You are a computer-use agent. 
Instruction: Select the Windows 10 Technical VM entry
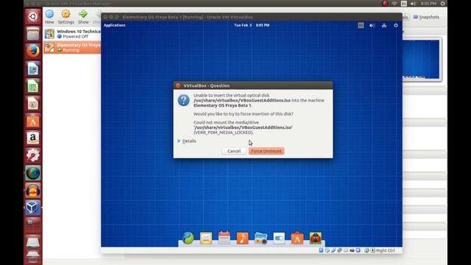(x=72, y=34)
